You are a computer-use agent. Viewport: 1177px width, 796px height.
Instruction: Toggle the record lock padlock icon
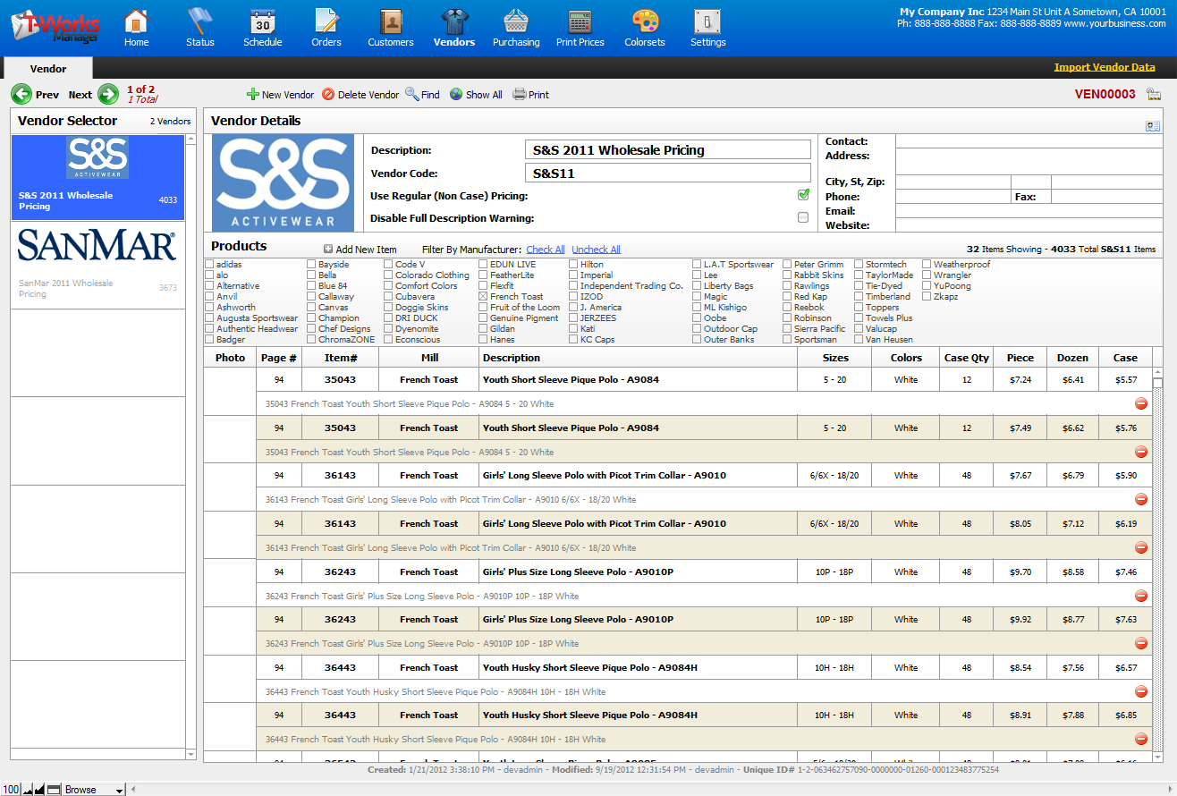(x=1154, y=94)
